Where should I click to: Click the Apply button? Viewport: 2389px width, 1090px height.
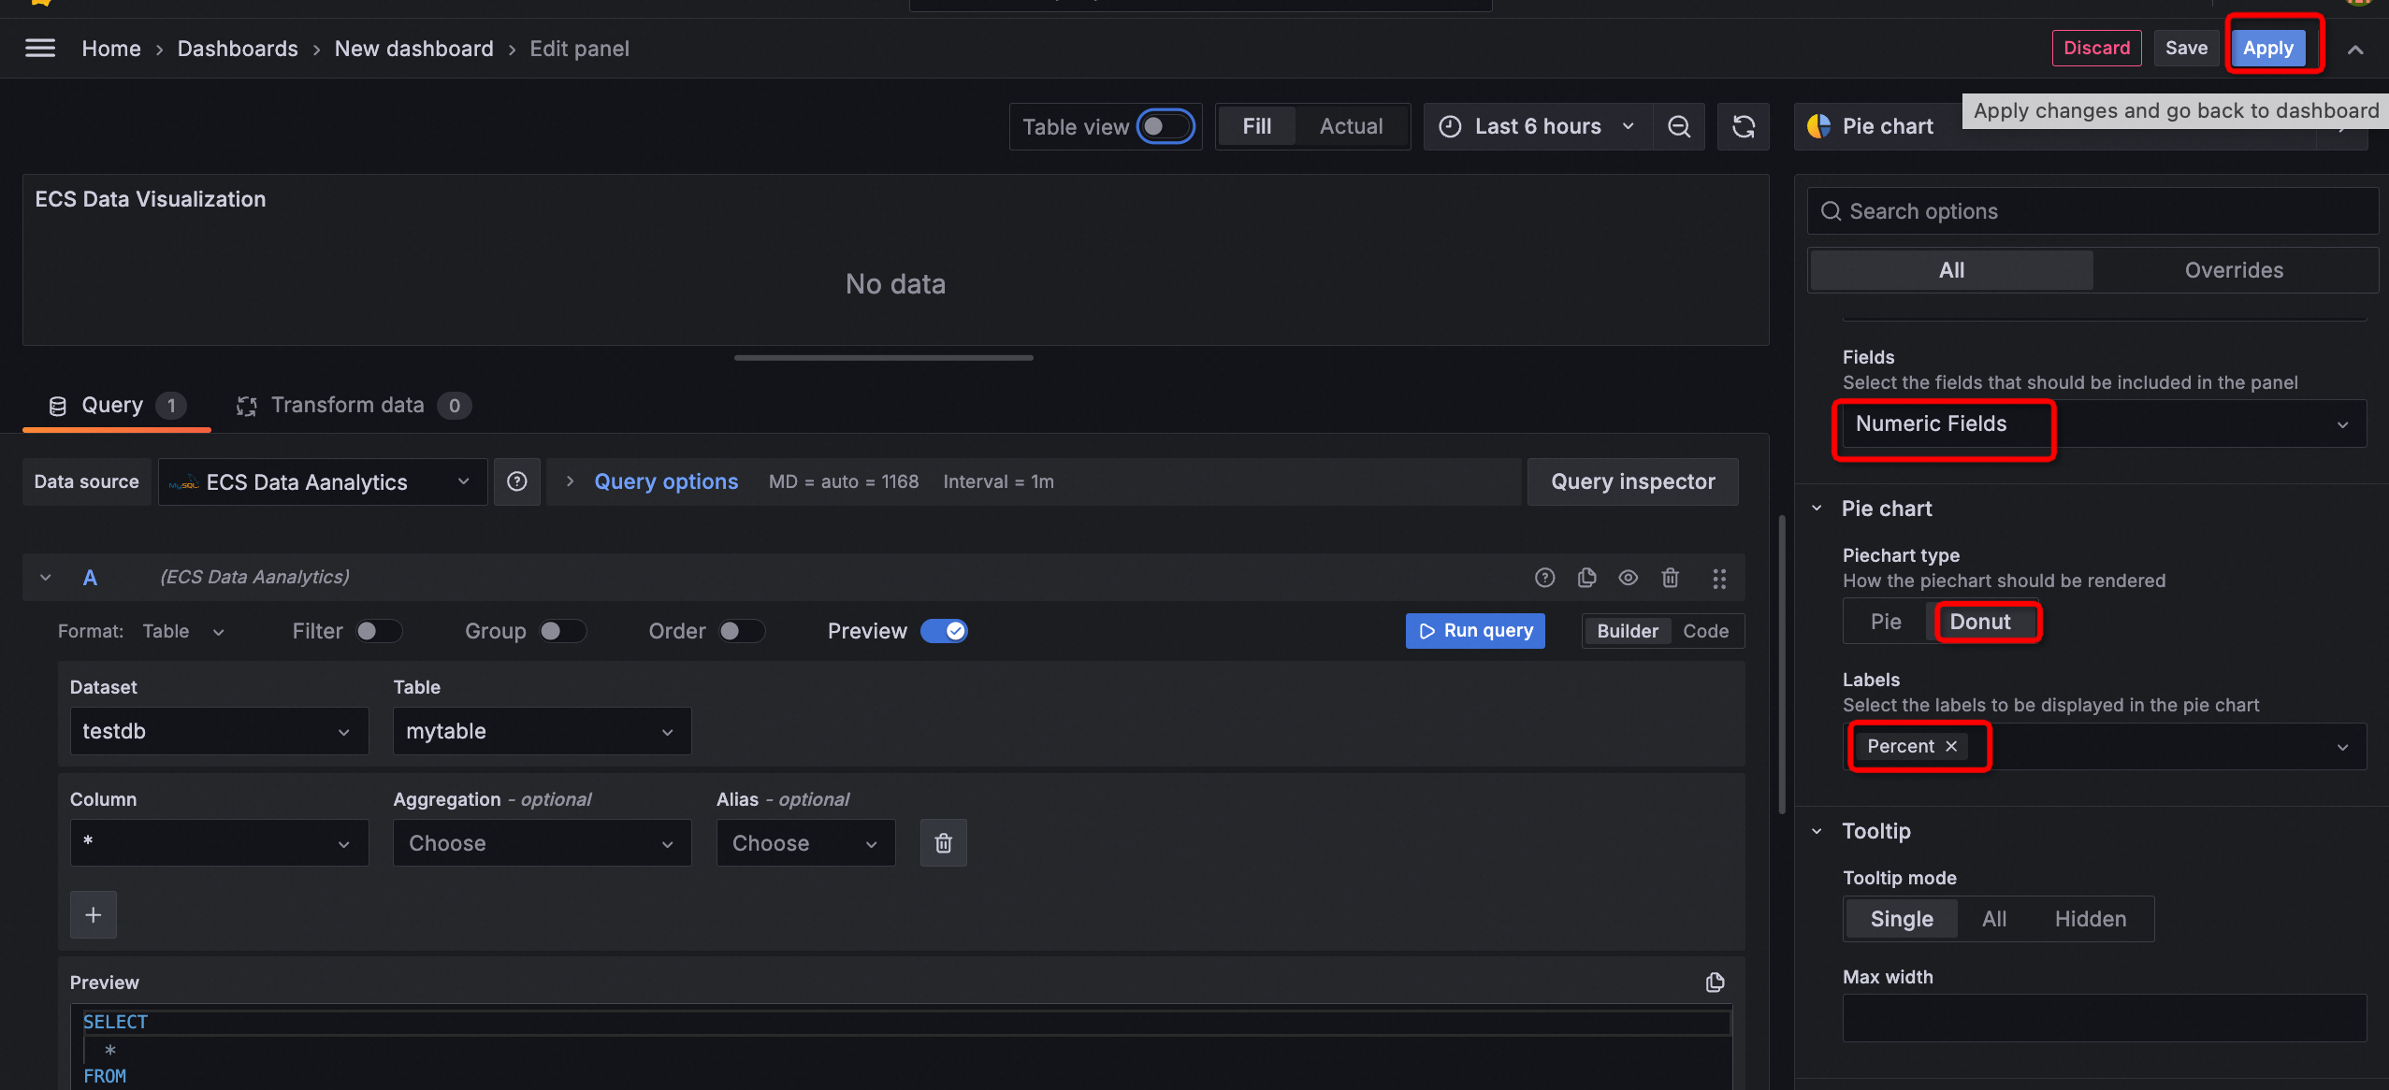(2267, 48)
